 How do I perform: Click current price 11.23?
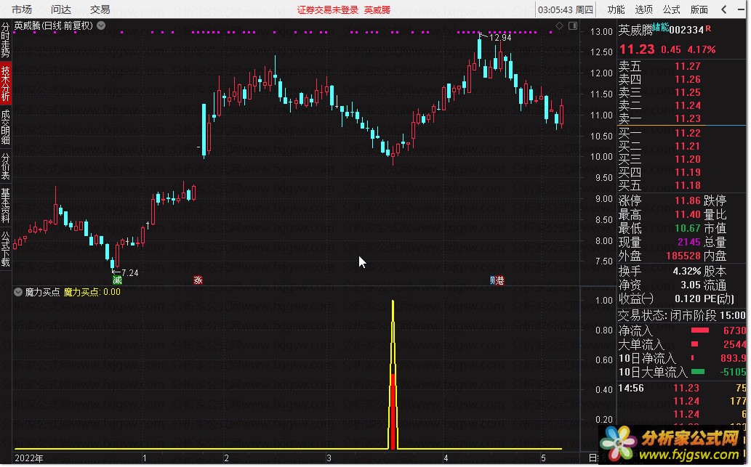[x=637, y=49]
